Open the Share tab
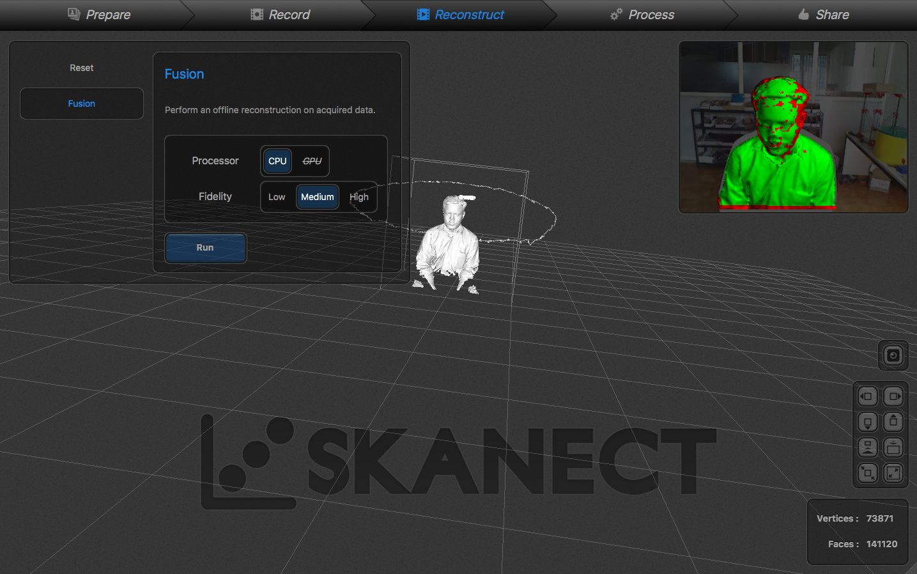917x574 pixels. point(824,15)
